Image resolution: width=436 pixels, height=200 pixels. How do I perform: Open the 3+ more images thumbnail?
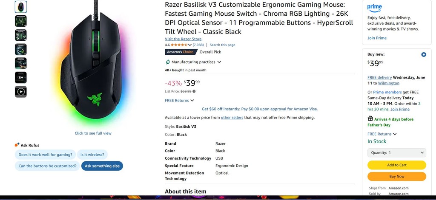point(21,77)
